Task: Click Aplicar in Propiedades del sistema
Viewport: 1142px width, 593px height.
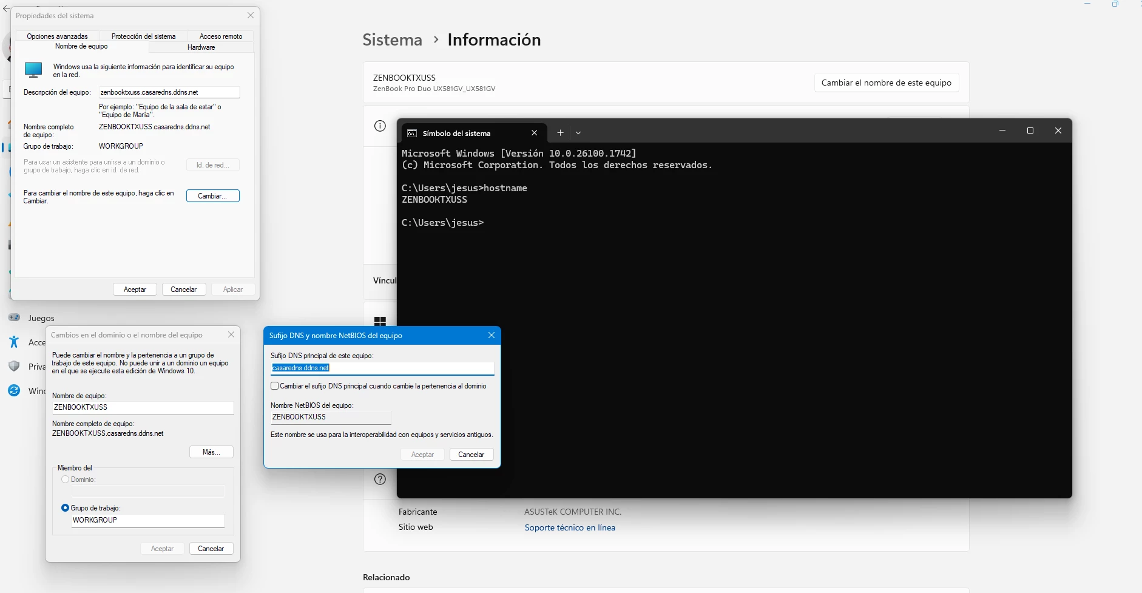Action: 233,290
